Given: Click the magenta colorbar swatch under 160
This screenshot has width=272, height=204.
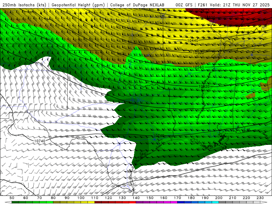Looking at the screenshot, I should pos(167,202).
